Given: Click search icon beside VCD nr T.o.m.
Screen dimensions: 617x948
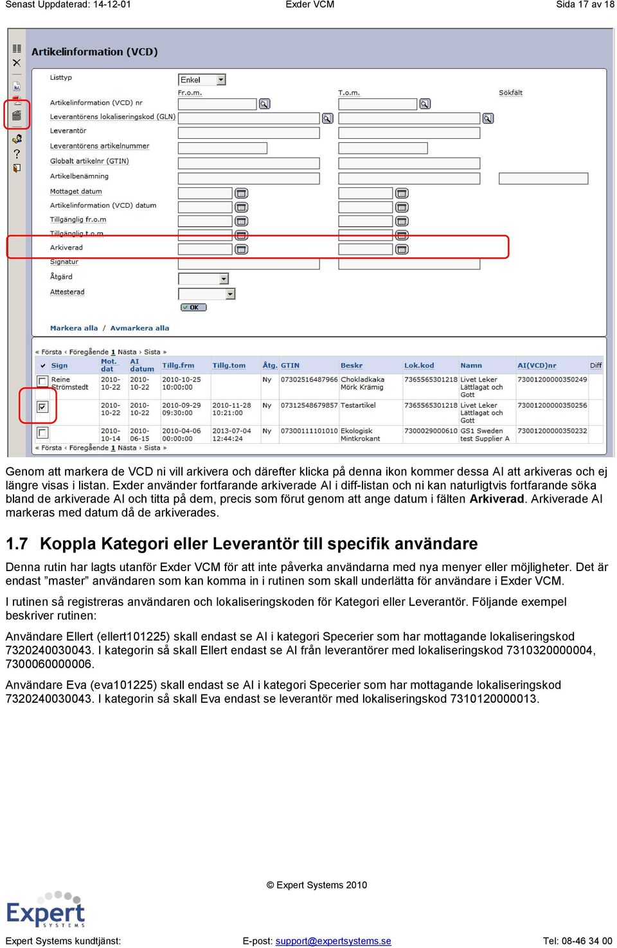Looking at the screenshot, I should coord(425,104).
